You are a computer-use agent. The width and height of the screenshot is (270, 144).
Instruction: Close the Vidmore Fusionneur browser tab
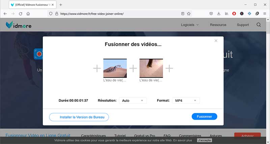[53, 5]
